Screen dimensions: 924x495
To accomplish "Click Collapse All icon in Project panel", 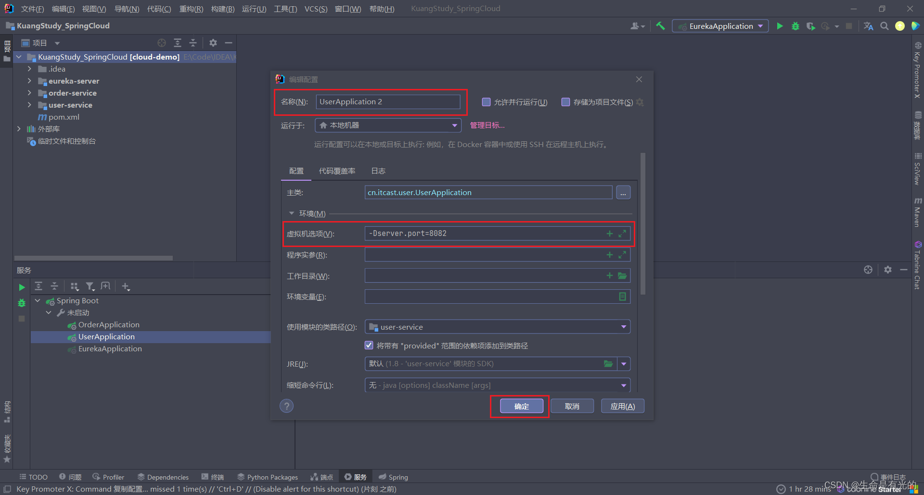I will [x=193, y=43].
